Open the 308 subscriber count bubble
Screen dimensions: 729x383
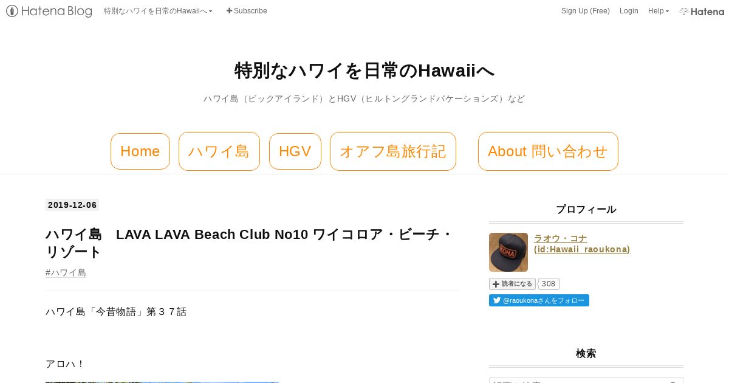coord(549,284)
